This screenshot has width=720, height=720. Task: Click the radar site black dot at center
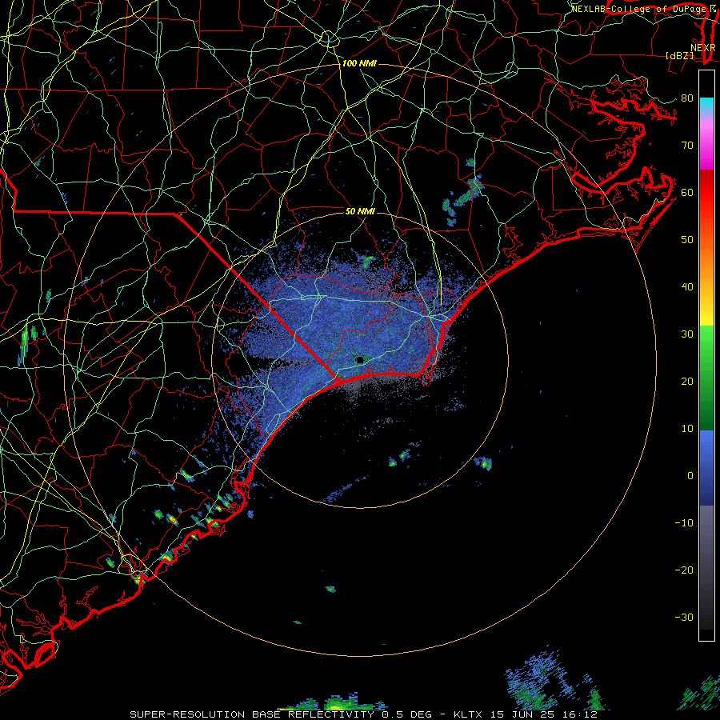[360, 360]
